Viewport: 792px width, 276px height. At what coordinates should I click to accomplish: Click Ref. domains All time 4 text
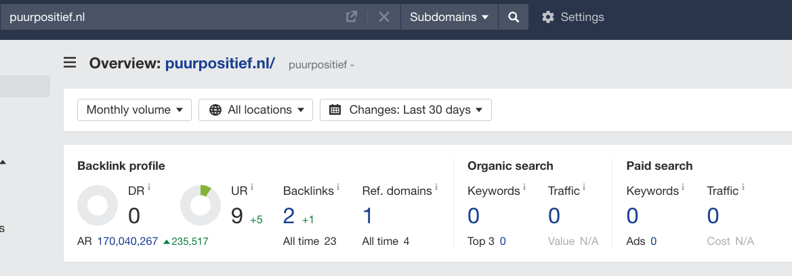click(x=386, y=241)
